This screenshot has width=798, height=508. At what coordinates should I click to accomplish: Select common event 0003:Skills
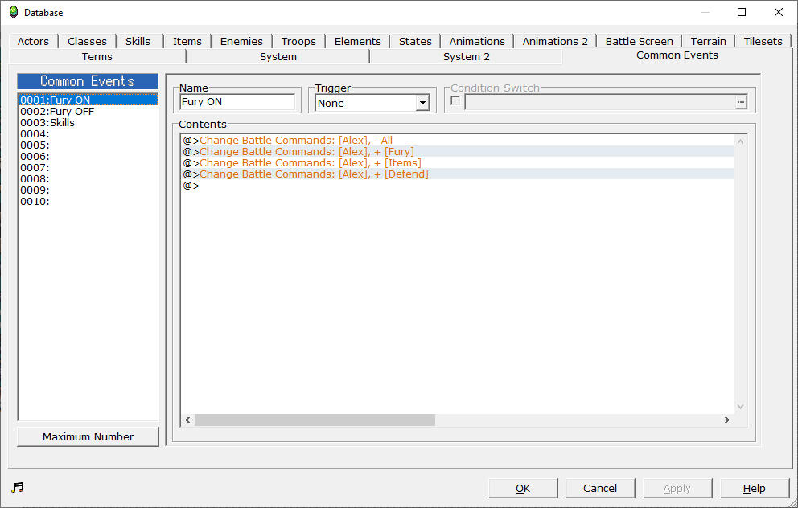coord(88,122)
